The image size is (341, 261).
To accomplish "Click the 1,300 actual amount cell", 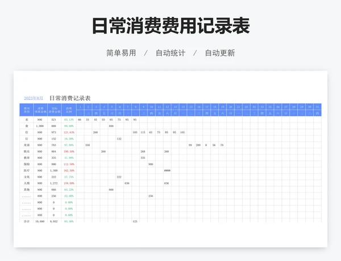I will tap(54, 170).
